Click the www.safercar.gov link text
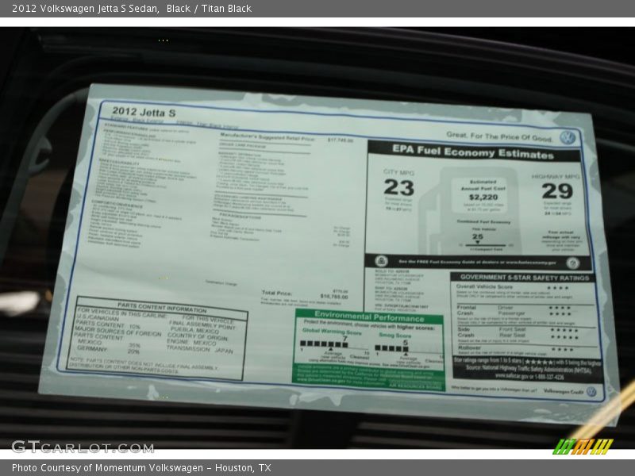This screenshot has height=476, width=635. pyautogui.click(x=512, y=375)
